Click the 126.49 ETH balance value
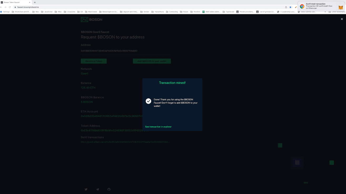 (x=88, y=88)
